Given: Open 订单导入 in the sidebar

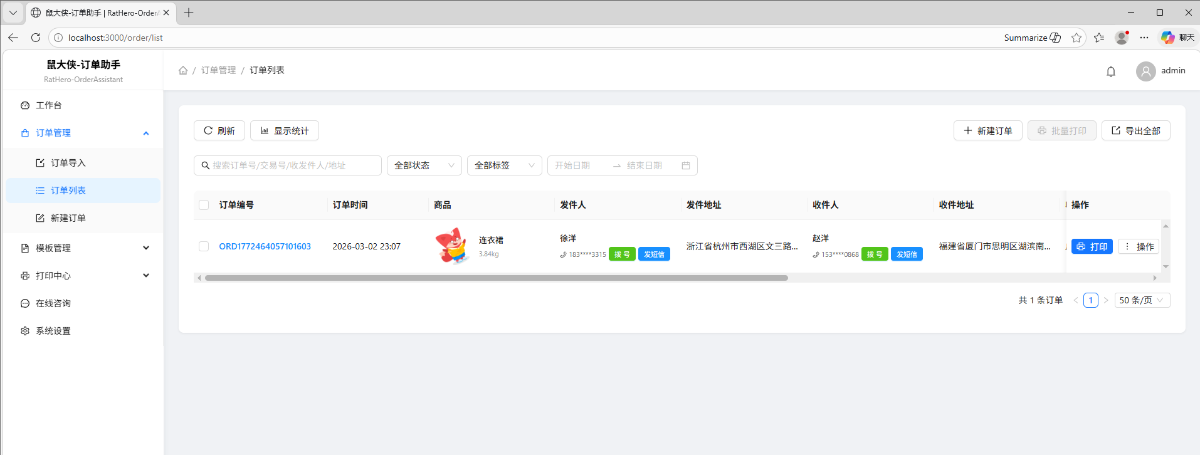Looking at the screenshot, I should click(x=68, y=163).
